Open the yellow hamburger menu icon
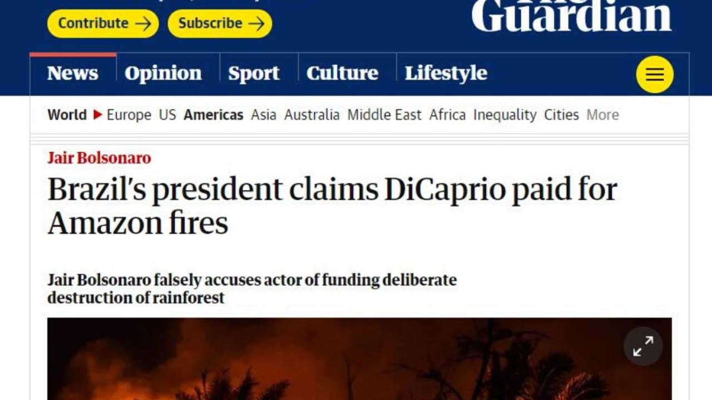The image size is (712, 400). [x=655, y=74]
